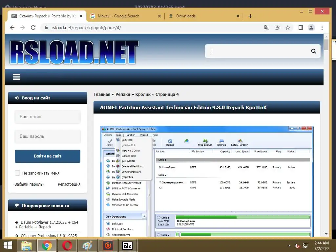The height and width of the screenshot is (252, 336).
Task: Open the hamburger navigation menu
Action: pyautogui.click(x=16, y=77)
